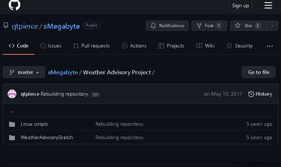
Task: Navigate to parent directory link
Action: tap(12, 111)
